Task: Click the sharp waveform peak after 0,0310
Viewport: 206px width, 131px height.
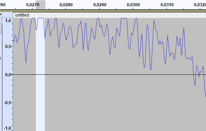Action: coord(184,28)
